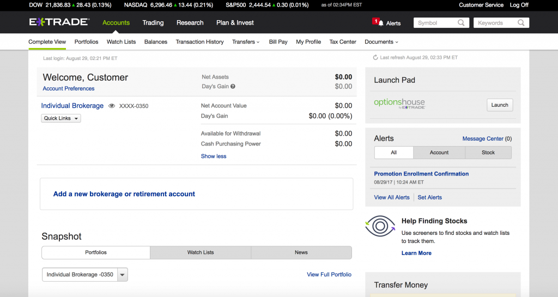Click Log Off
The width and height of the screenshot is (558, 297).
(519, 5)
